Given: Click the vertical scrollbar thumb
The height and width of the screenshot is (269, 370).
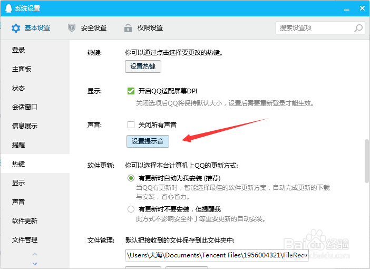Looking at the screenshot, I should (366, 161).
